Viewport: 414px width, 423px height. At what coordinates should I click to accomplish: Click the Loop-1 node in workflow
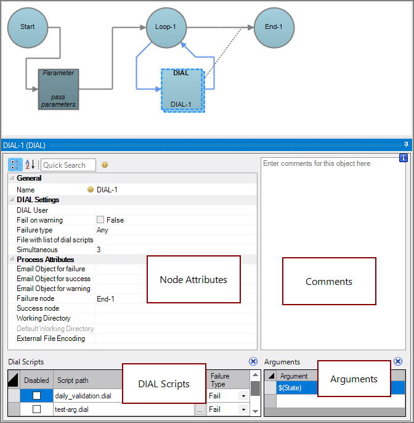tap(166, 27)
